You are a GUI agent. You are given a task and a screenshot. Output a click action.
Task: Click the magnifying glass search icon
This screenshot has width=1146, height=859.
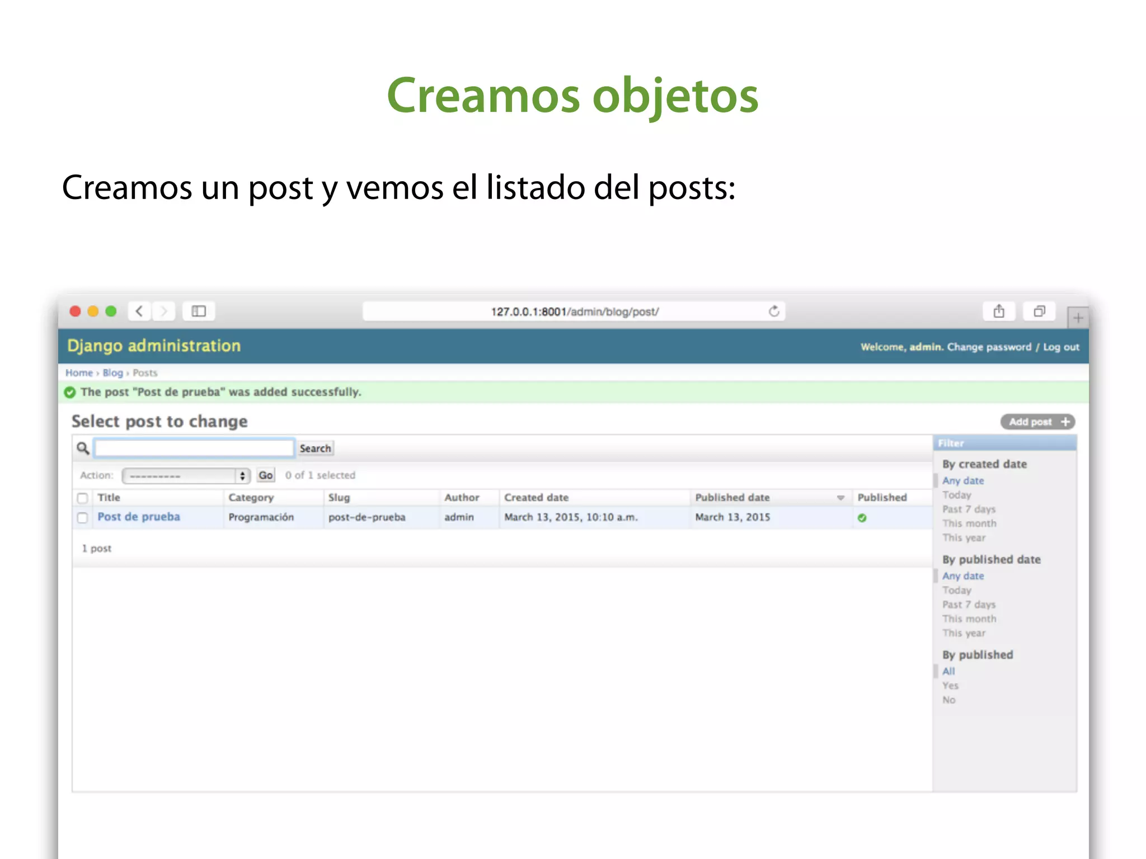[83, 448]
